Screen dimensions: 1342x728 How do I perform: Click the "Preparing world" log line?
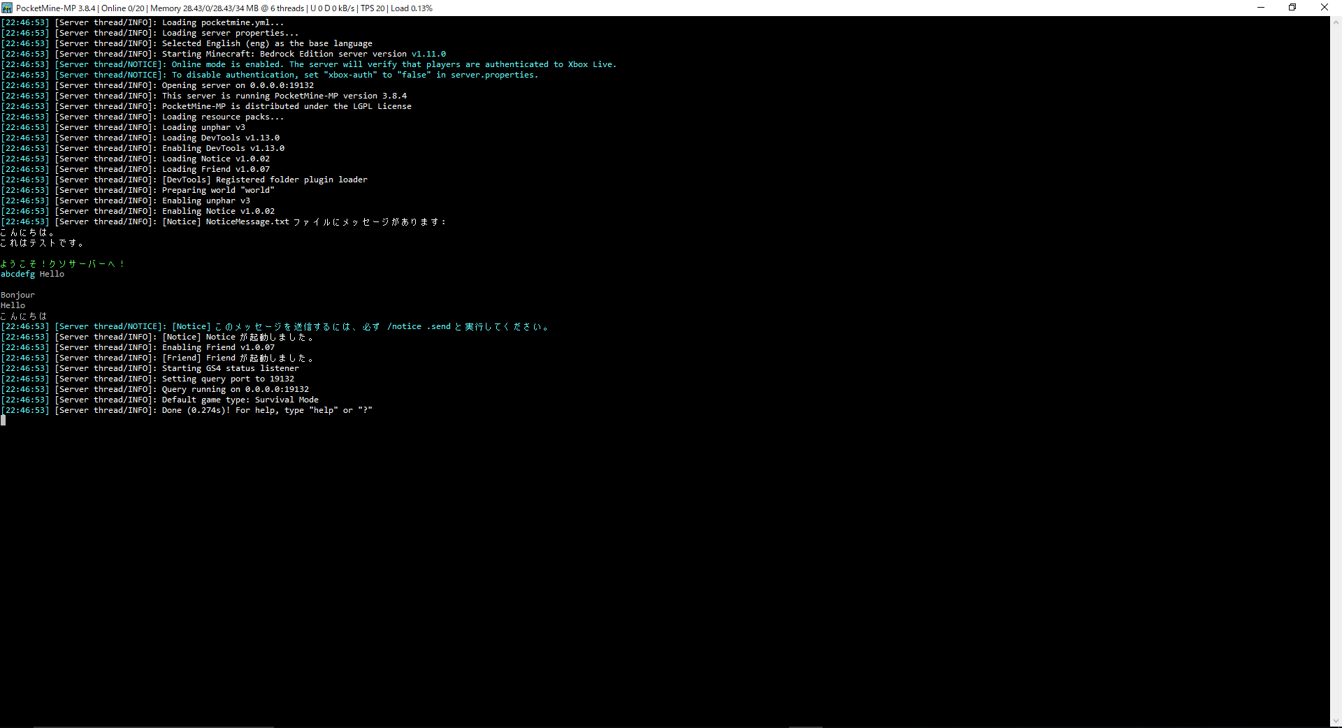[218, 190]
